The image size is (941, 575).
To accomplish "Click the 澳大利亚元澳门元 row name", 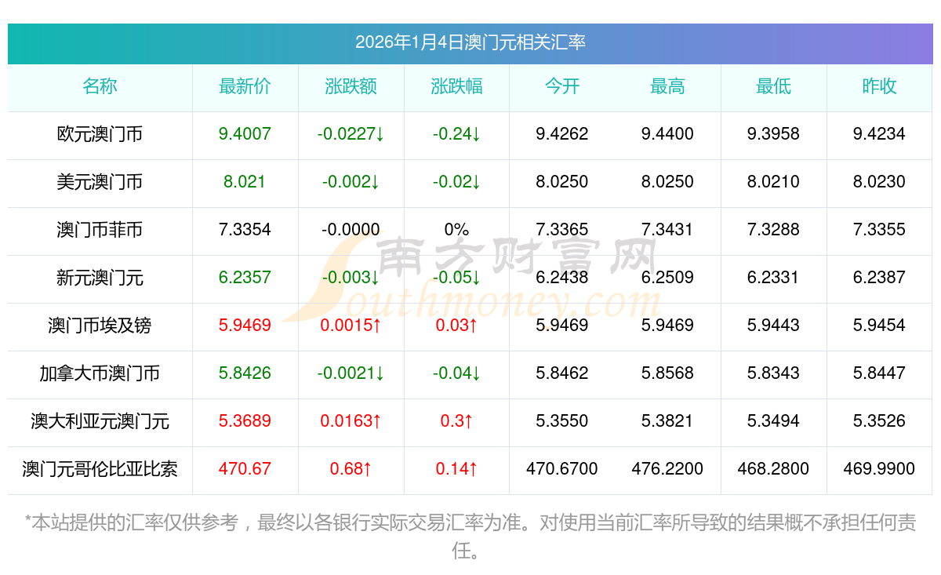I will pyautogui.click(x=100, y=422).
